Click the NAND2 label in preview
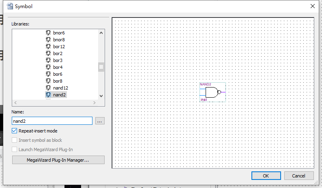Image resolution: width=322 pixels, height=188 pixels. point(205,84)
